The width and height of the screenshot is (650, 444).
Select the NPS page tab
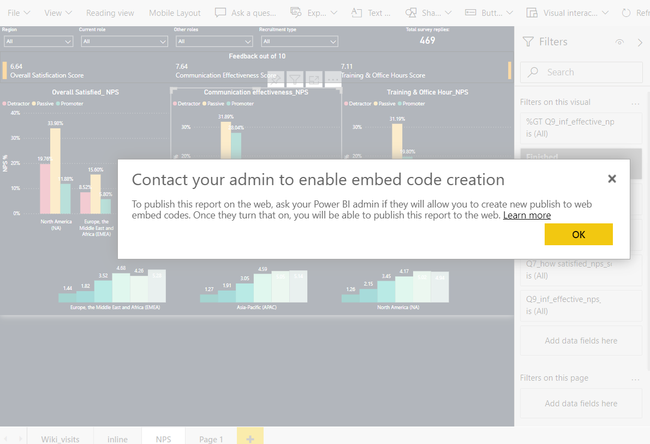[x=163, y=439]
